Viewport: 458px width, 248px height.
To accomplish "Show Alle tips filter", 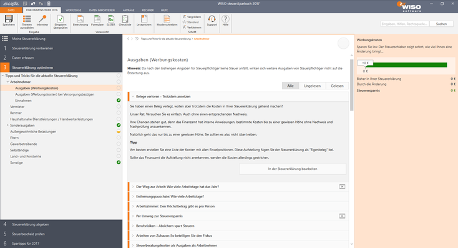I will pyautogui.click(x=290, y=86).
